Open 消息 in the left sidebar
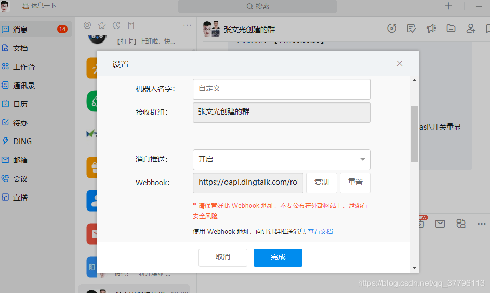Image resolution: width=490 pixels, height=293 pixels. [x=35, y=30]
